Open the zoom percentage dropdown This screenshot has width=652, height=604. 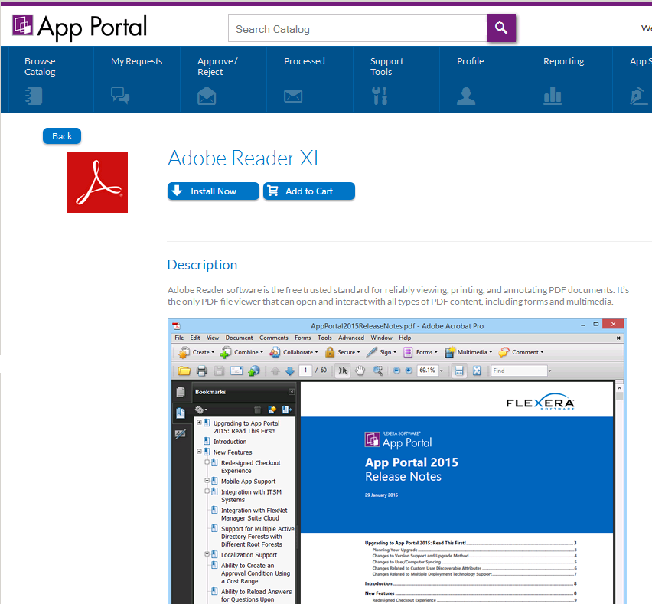[442, 371]
